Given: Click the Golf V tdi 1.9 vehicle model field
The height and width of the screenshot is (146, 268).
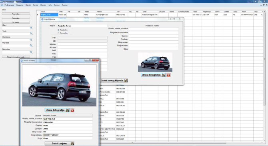Looking at the screenshot, I should 68,119.
